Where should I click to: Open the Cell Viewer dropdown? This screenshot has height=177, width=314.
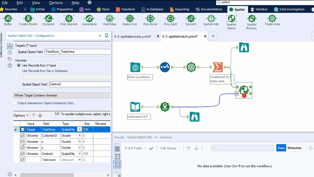170,148
